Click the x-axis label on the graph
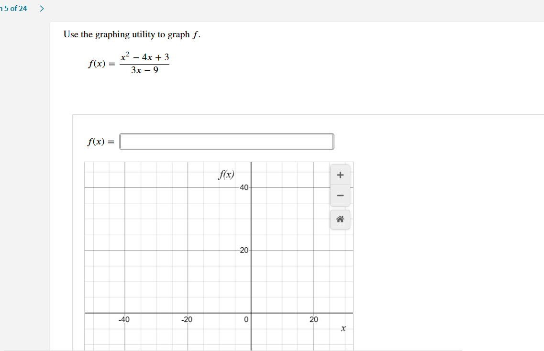 pyautogui.click(x=343, y=328)
